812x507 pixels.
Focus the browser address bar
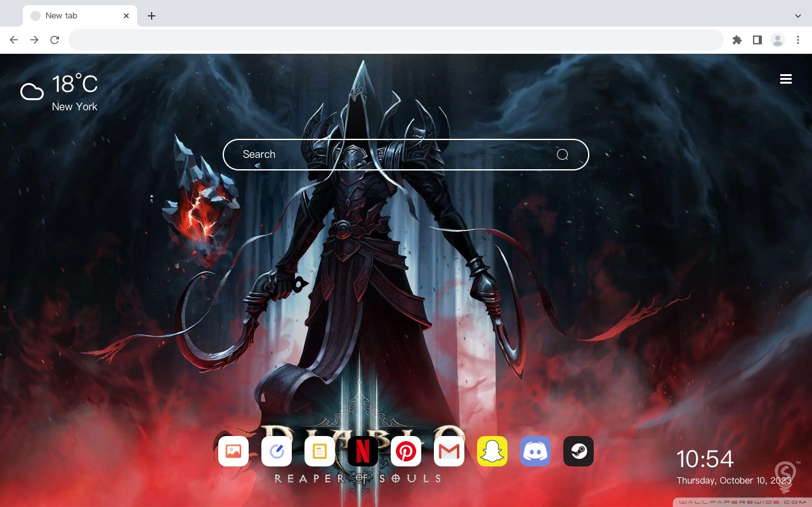coord(396,40)
